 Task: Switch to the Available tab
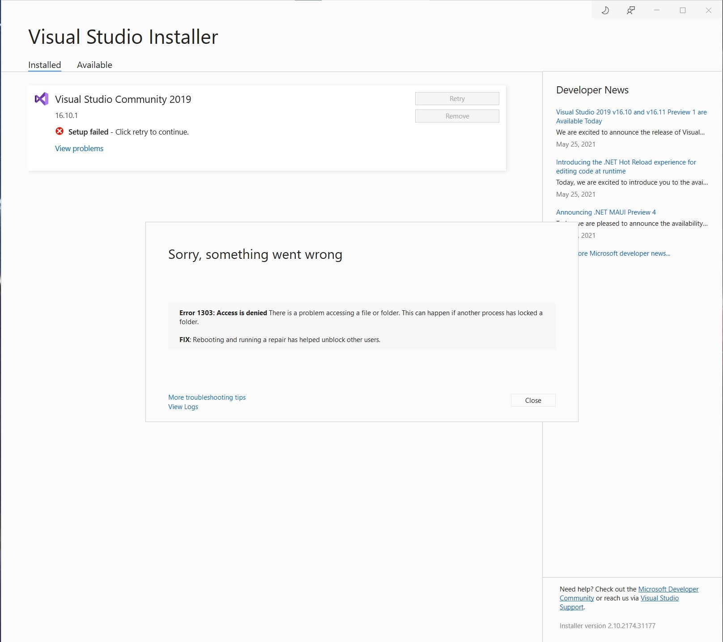[x=94, y=65]
